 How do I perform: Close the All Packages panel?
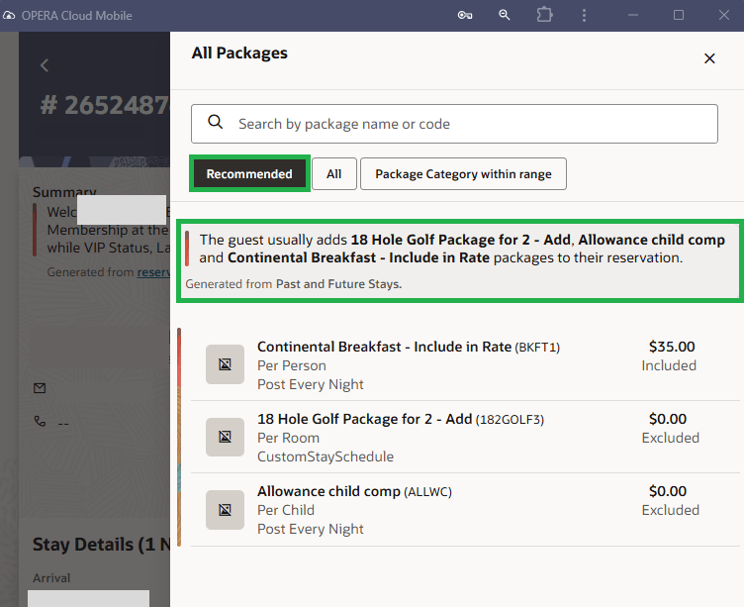[x=709, y=58]
